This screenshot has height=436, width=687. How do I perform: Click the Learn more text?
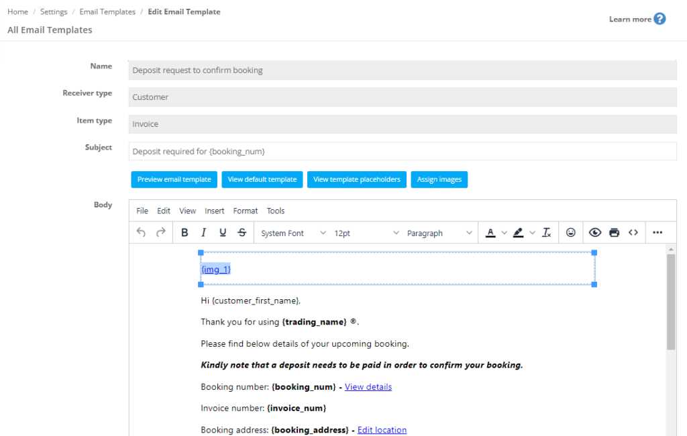click(629, 19)
